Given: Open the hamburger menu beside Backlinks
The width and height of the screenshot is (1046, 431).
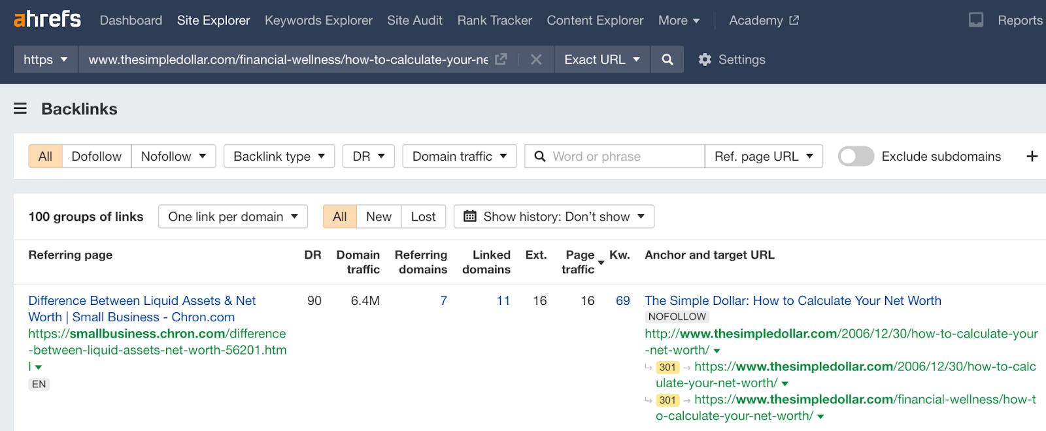Looking at the screenshot, I should point(20,108).
